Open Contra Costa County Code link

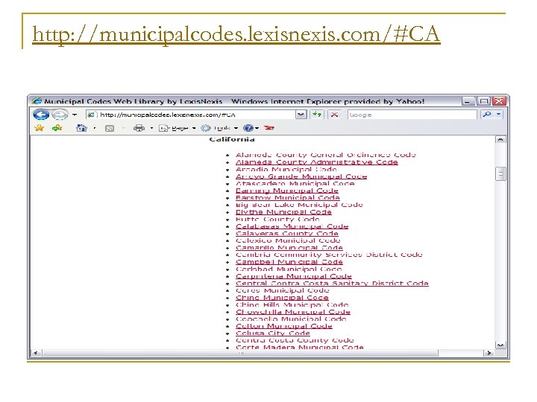295,340
